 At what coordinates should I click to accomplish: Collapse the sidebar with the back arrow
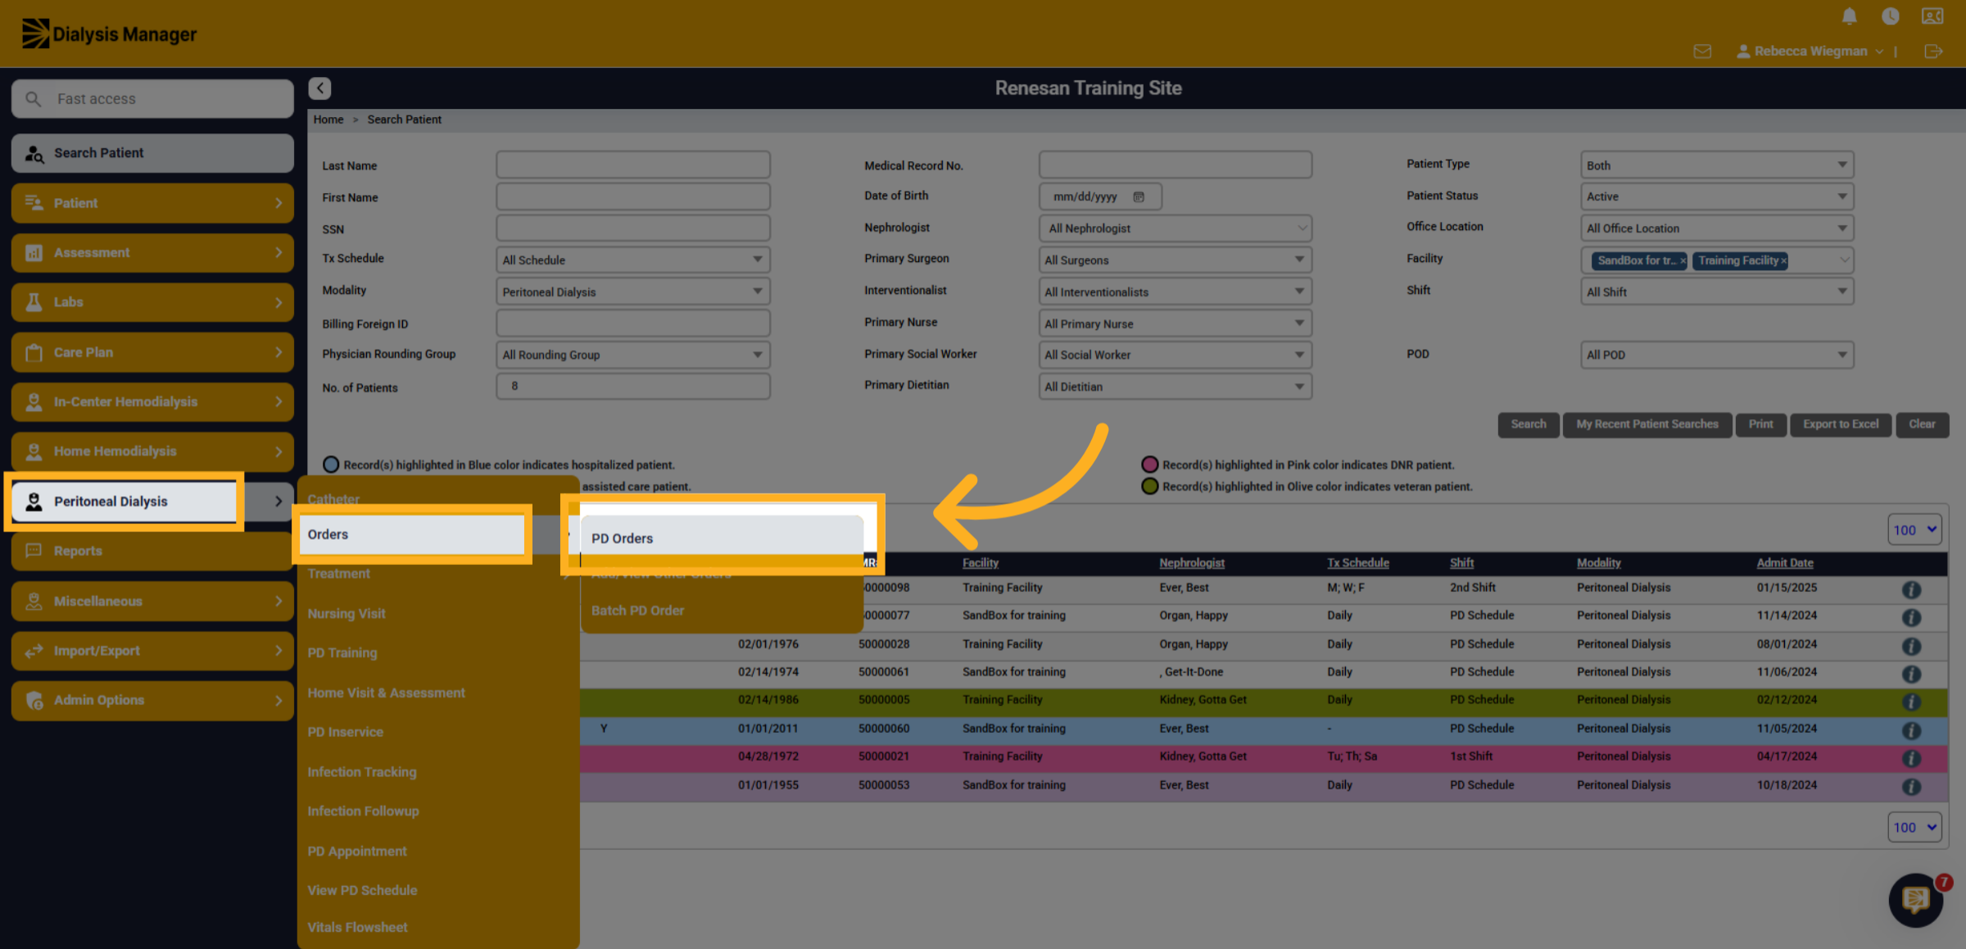[319, 88]
